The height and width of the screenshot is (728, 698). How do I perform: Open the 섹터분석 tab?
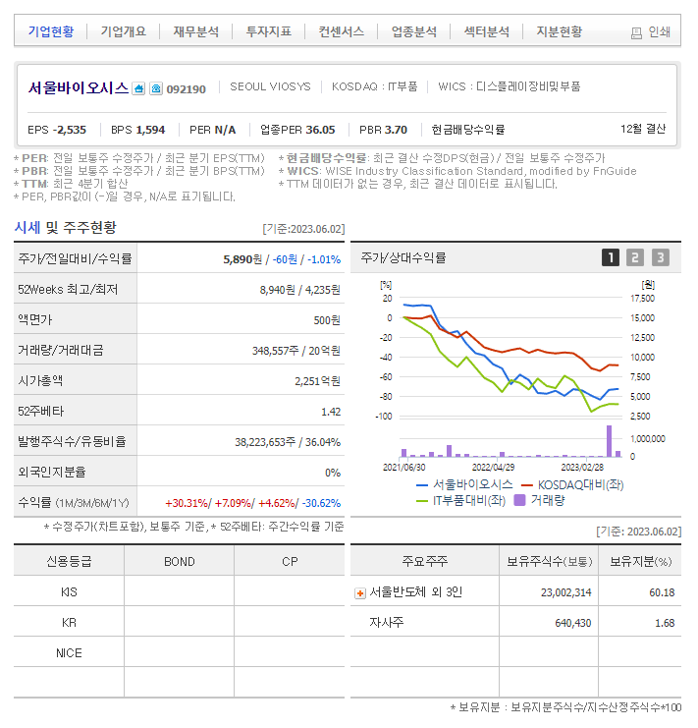487,31
